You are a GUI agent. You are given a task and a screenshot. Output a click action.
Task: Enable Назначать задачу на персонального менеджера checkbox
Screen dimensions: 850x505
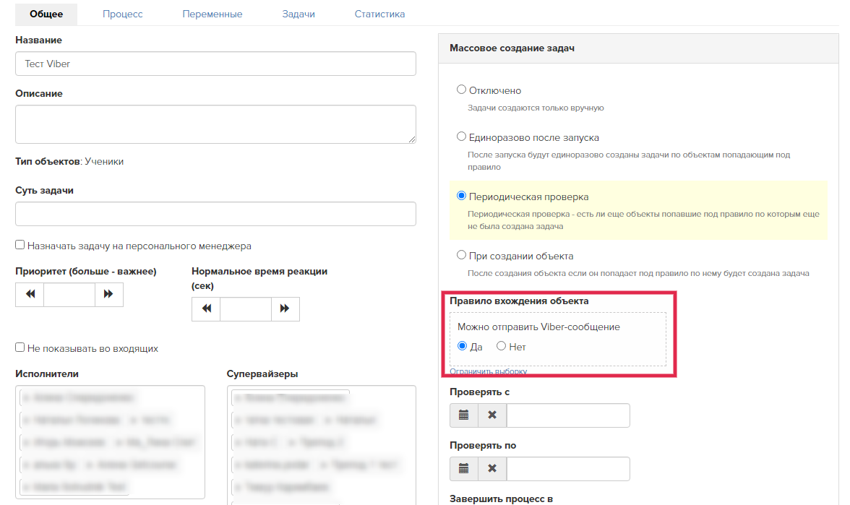point(20,246)
